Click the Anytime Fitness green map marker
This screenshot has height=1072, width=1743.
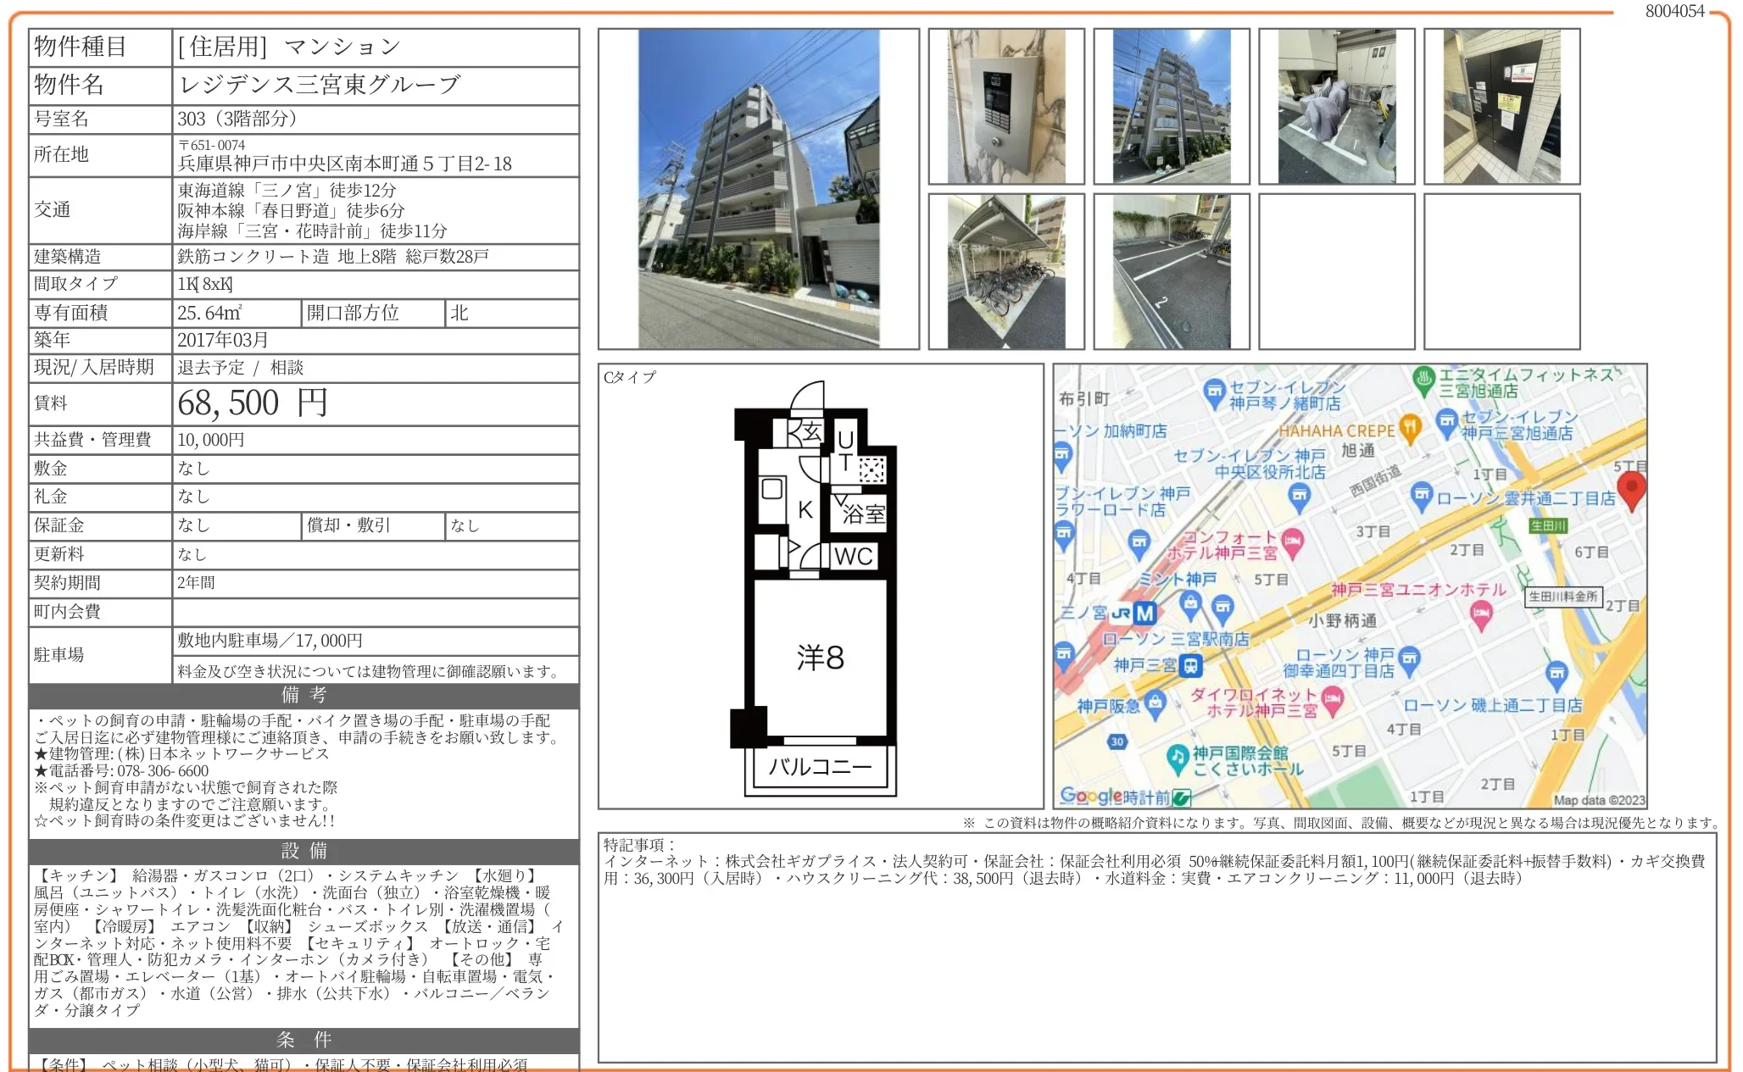(1423, 379)
